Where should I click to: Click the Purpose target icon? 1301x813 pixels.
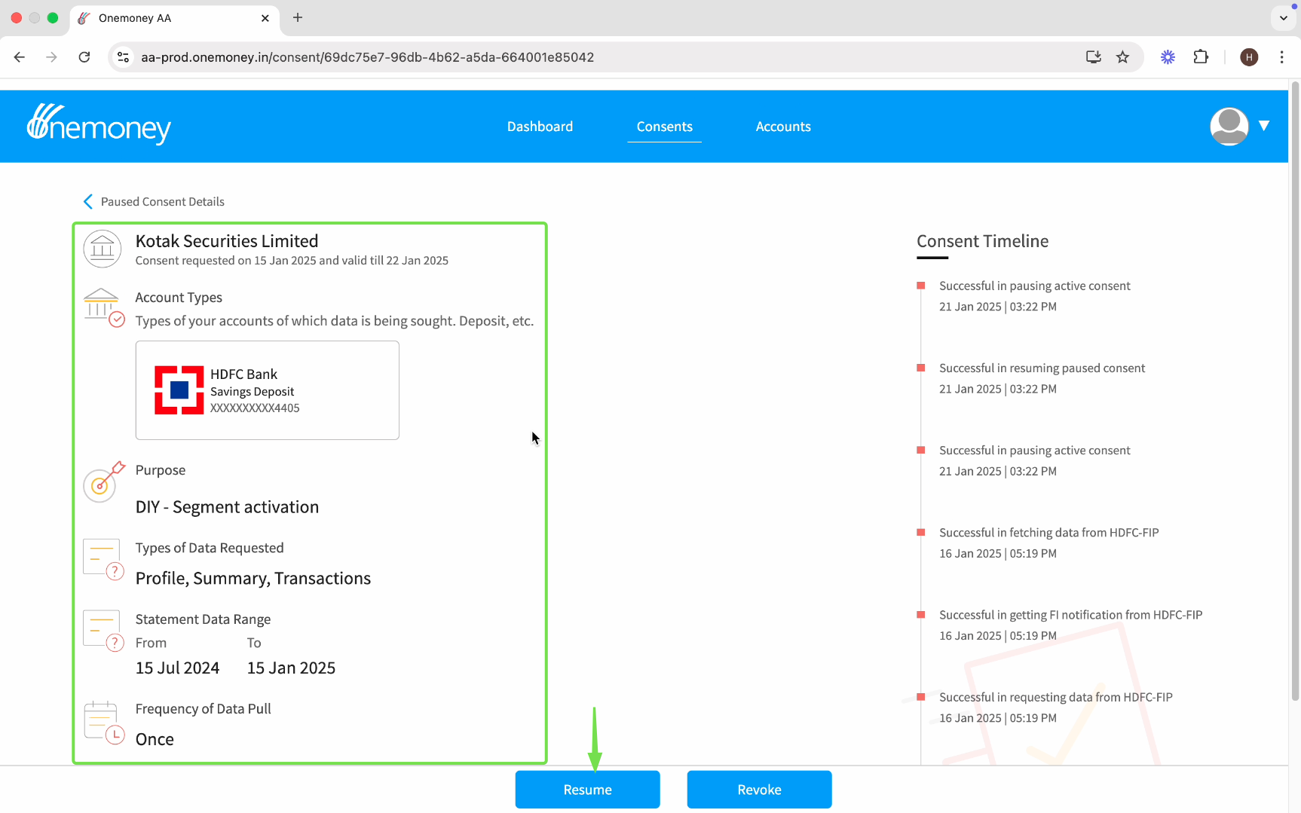(x=103, y=481)
